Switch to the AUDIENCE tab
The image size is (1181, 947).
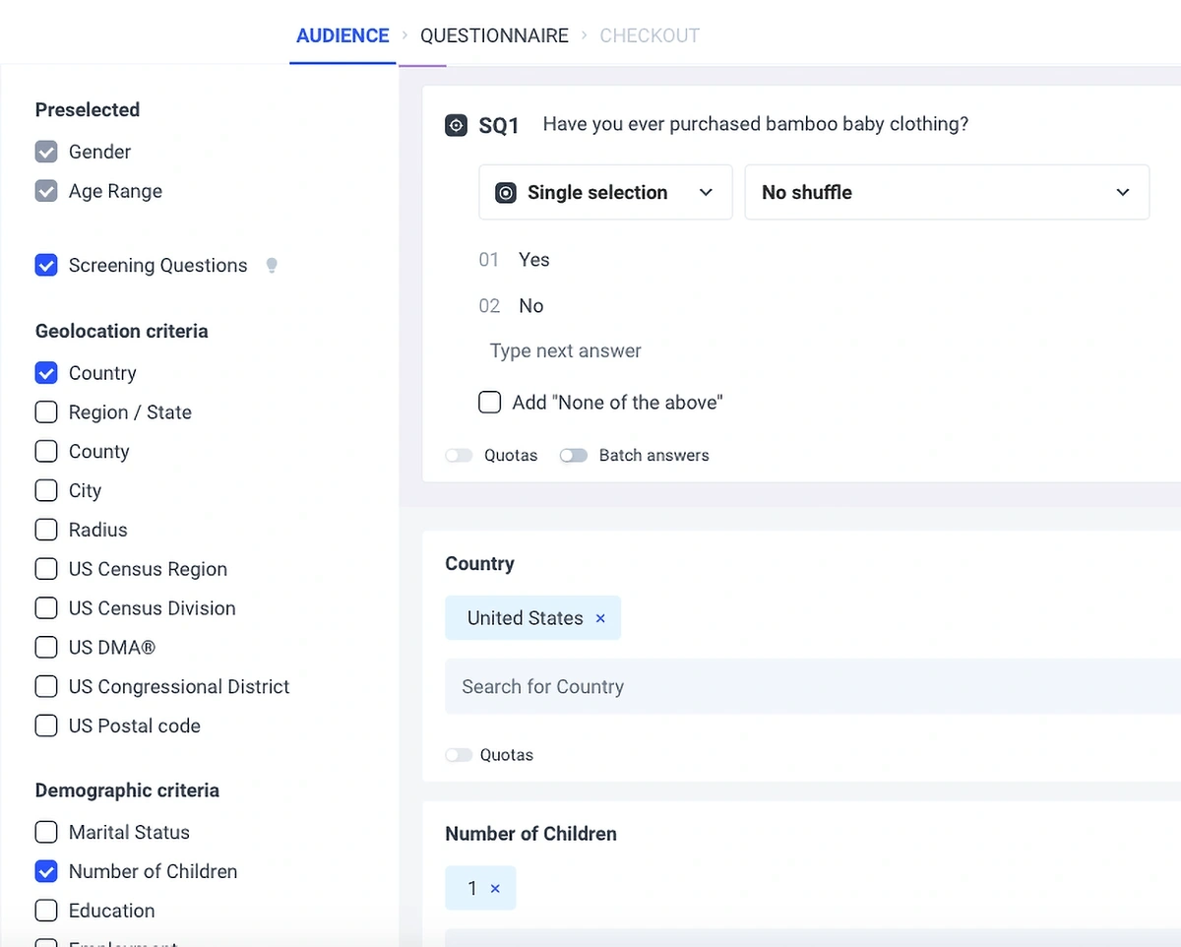[x=342, y=35]
